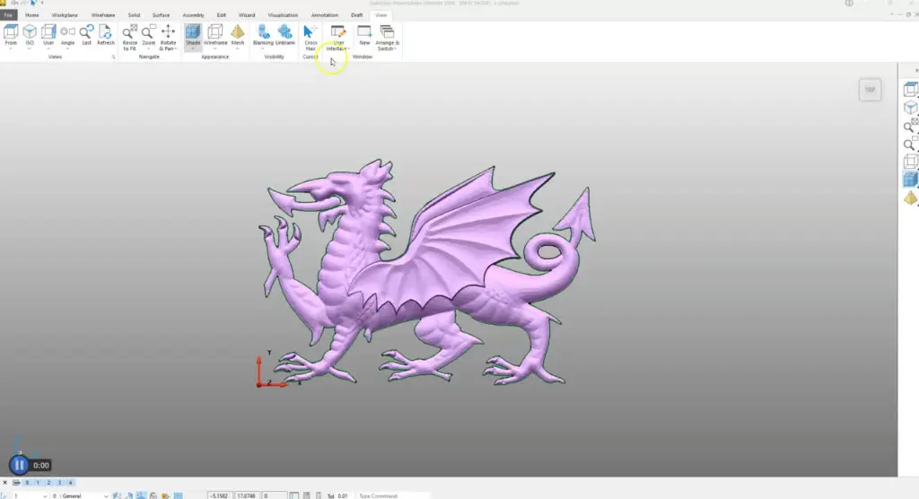Switch to the Draft tab
Image resolution: width=919 pixels, height=499 pixels.
click(356, 15)
